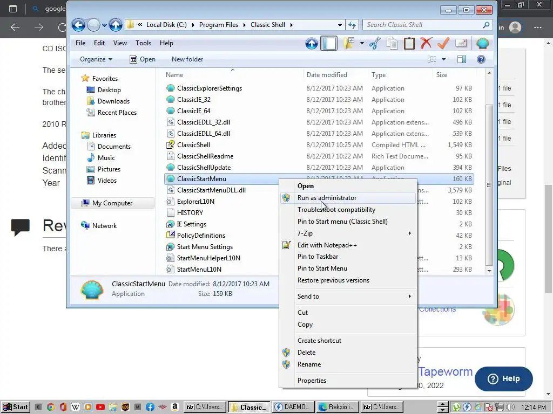The height and width of the screenshot is (414, 553).
Task: Expand the 7-Zip submenu
Action: (x=348, y=233)
